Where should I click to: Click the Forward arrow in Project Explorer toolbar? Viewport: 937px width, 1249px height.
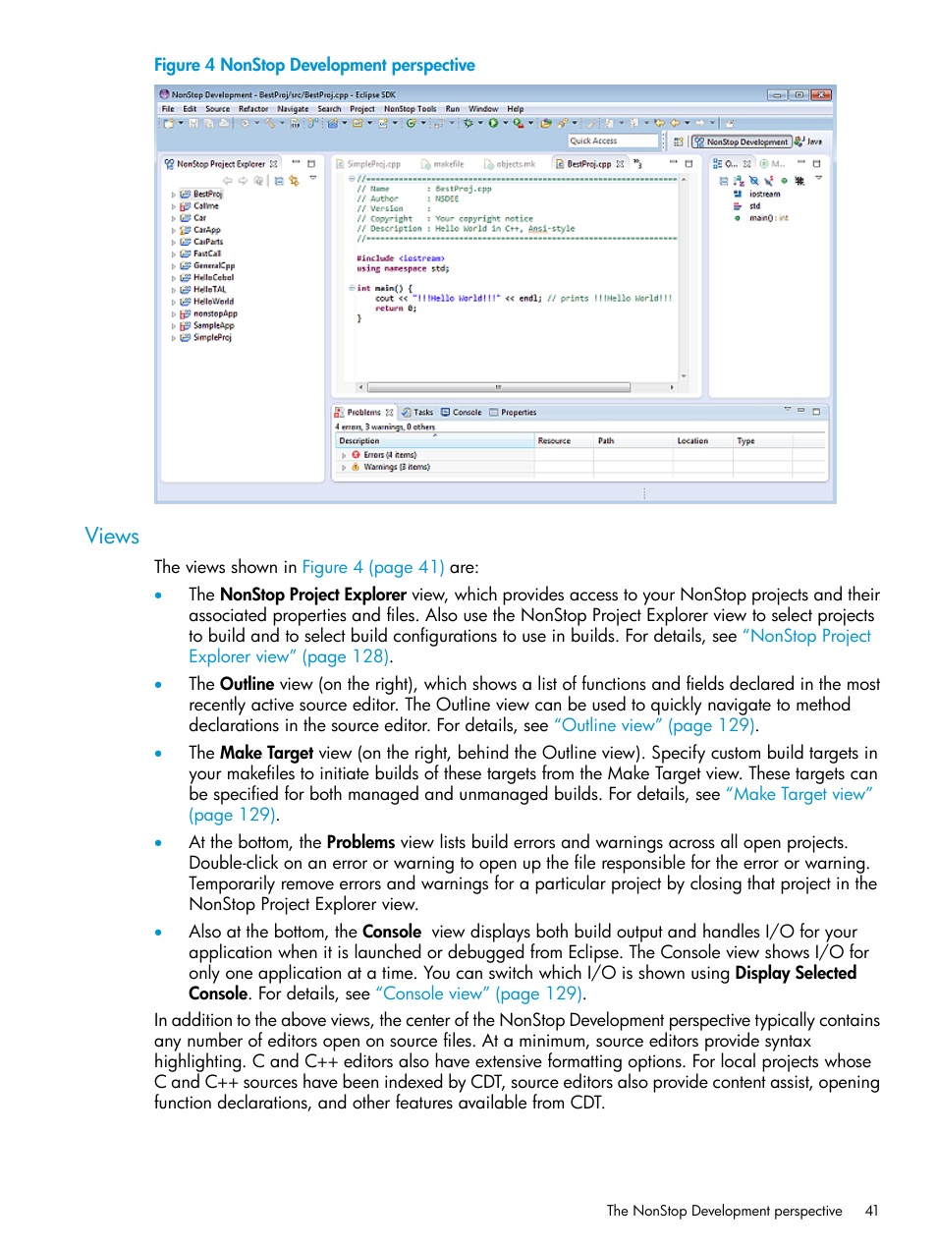243,181
